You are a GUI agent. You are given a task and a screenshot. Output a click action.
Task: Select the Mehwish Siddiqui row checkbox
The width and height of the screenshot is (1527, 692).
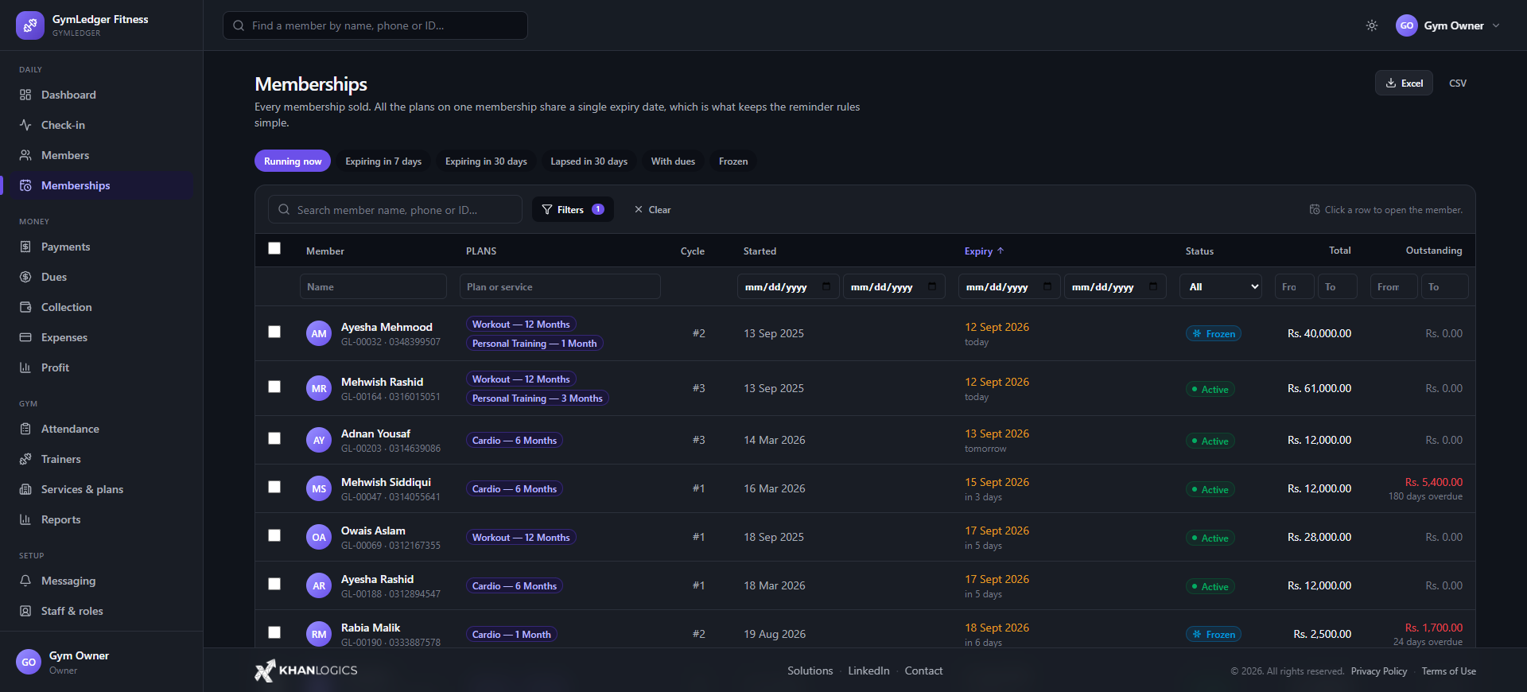pos(274,487)
